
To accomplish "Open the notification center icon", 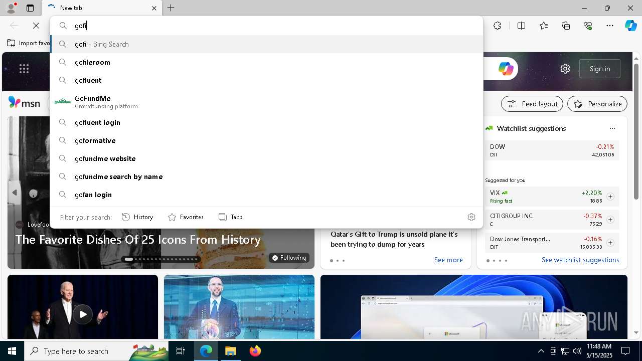I will (x=625, y=351).
